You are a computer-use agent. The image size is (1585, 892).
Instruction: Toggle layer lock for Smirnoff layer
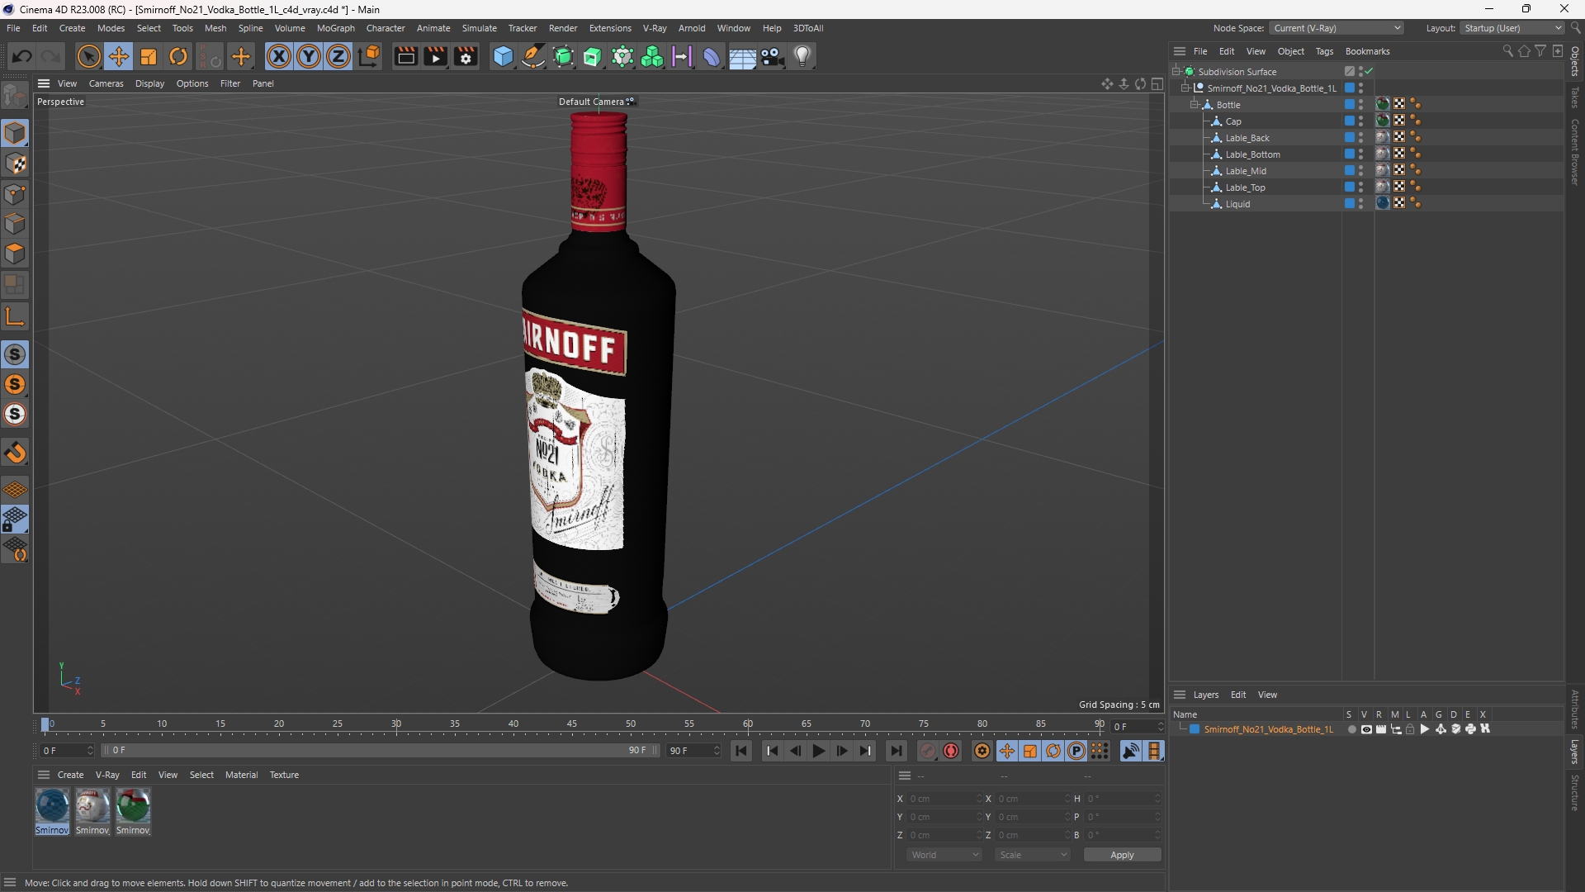[1410, 729]
